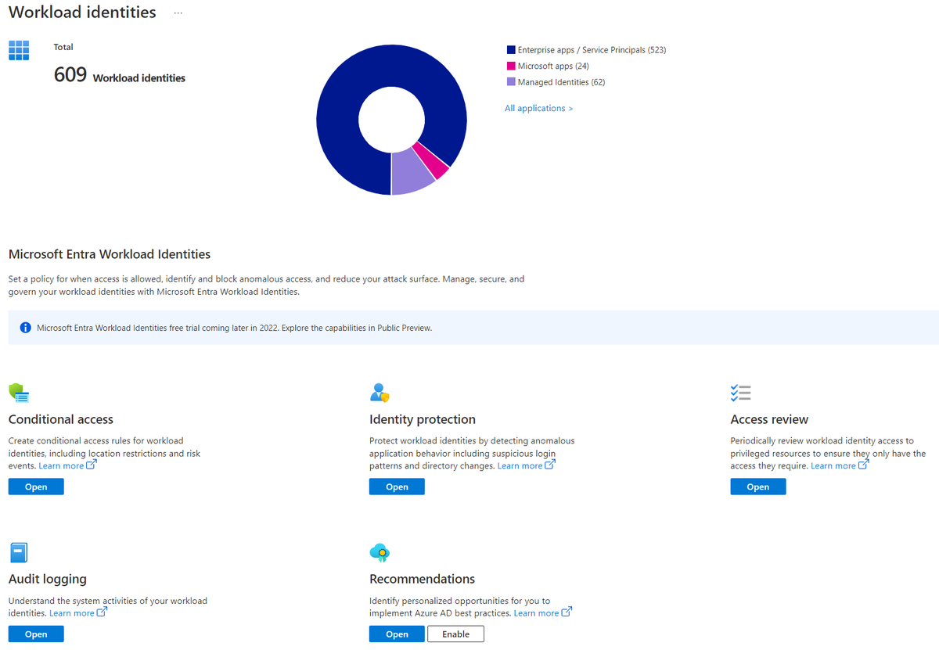
Task: Click the free trial coming later banner text
Action: point(235,328)
